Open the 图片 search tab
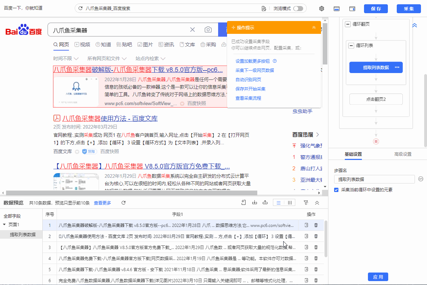Screen dimensions: 427x285 click(145, 45)
